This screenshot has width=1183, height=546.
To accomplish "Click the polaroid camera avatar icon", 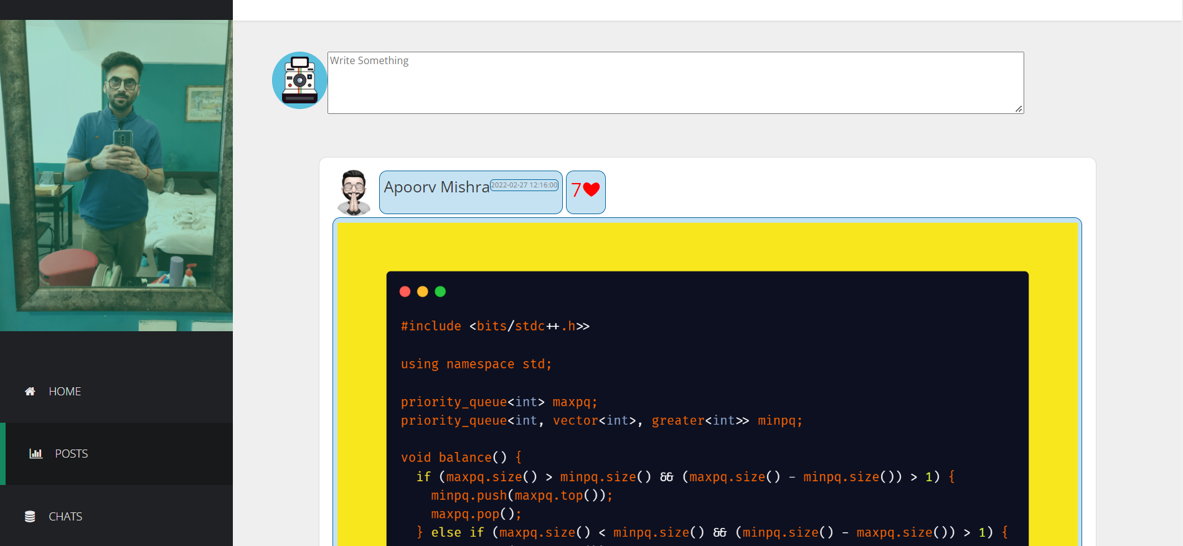I will 300,80.
